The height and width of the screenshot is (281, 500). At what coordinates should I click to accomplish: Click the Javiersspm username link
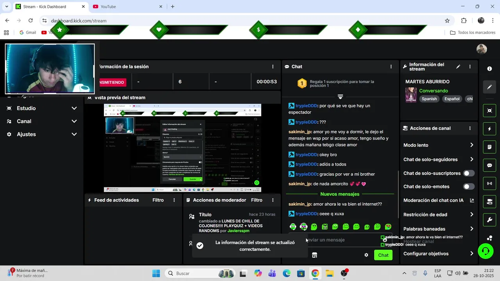[238, 231]
